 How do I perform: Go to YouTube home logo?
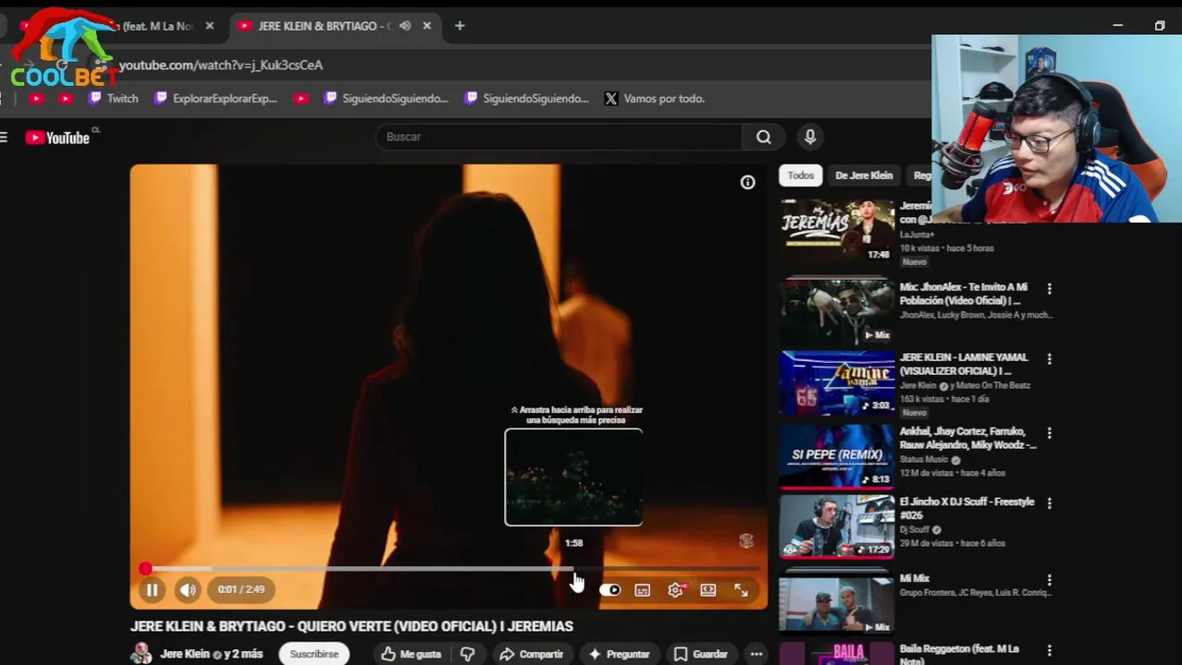pyautogui.click(x=57, y=138)
